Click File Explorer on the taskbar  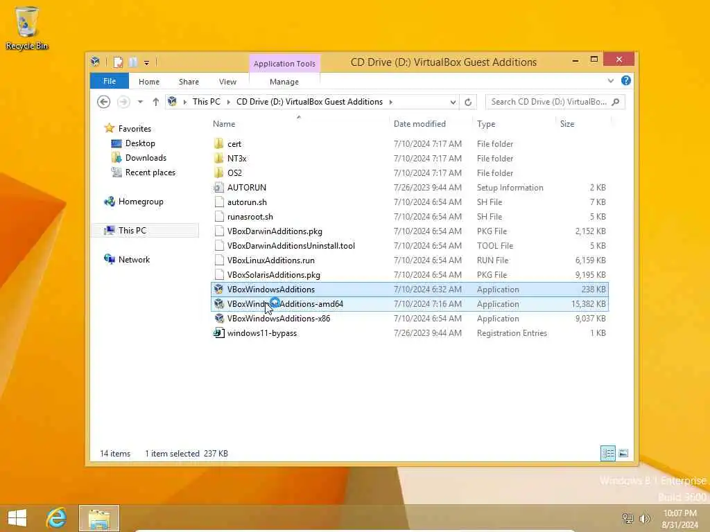pyautogui.click(x=99, y=518)
